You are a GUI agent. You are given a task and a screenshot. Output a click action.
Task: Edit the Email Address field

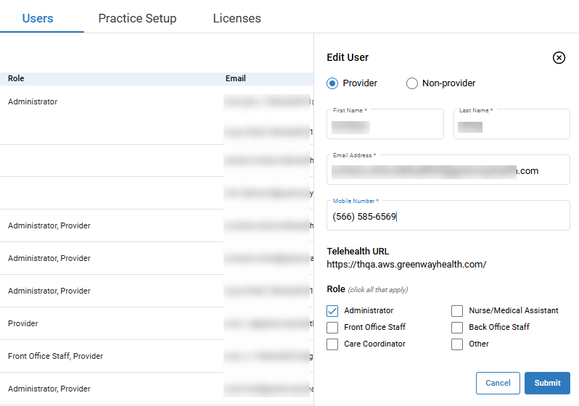(x=448, y=171)
